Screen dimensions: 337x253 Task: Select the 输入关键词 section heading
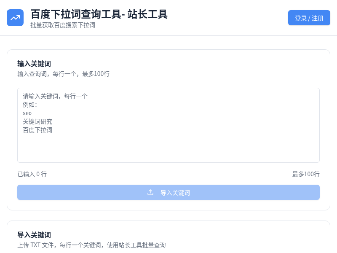click(x=34, y=64)
